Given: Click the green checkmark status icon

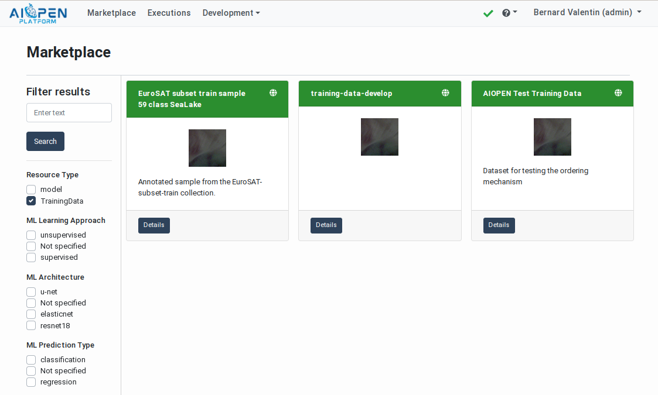Looking at the screenshot, I should tap(488, 13).
